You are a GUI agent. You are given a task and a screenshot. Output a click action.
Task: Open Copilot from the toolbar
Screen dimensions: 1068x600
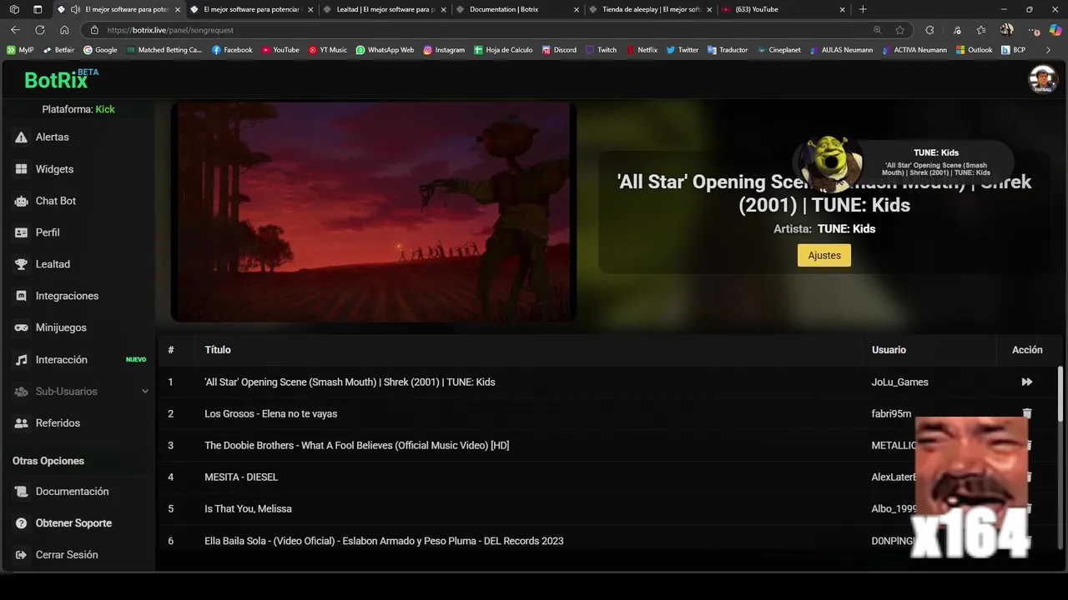click(x=1055, y=30)
